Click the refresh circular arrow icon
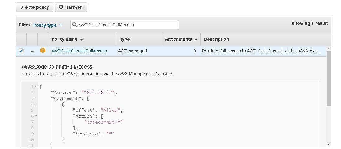 (61, 7)
